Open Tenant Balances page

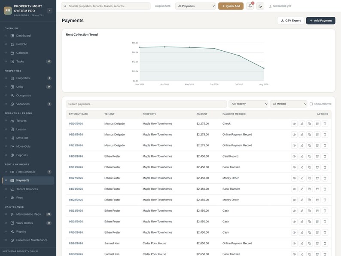pos(28,189)
